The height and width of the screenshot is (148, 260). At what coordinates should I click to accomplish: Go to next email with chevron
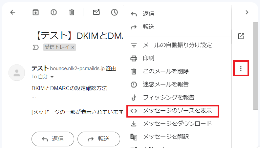(247, 12)
